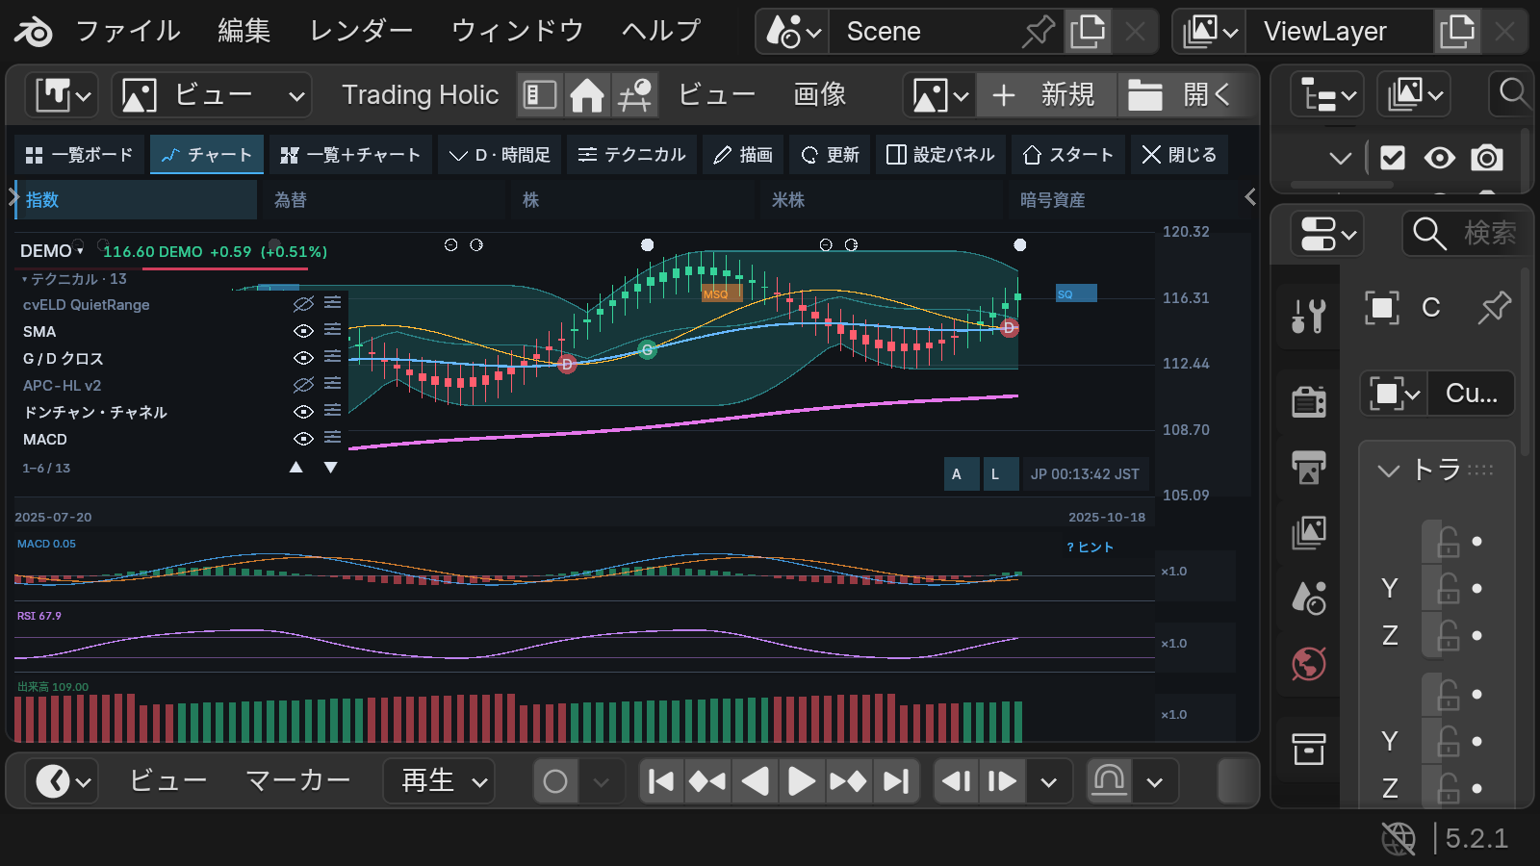Open the 設定パネル

coord(940,155)
